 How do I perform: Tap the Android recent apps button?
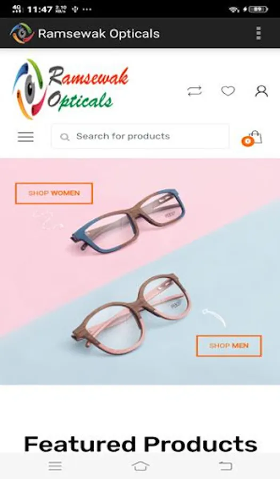pyautogui.click(x=55, y=466)
